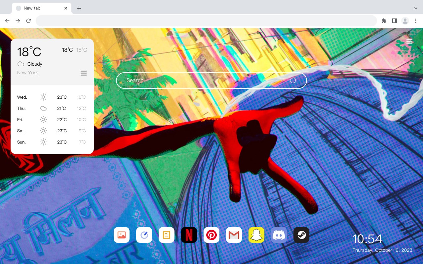The width and height of the screenshot is (423, 264).
Task: Click the 10:54 clock display
Action: [x=367, y=239]
